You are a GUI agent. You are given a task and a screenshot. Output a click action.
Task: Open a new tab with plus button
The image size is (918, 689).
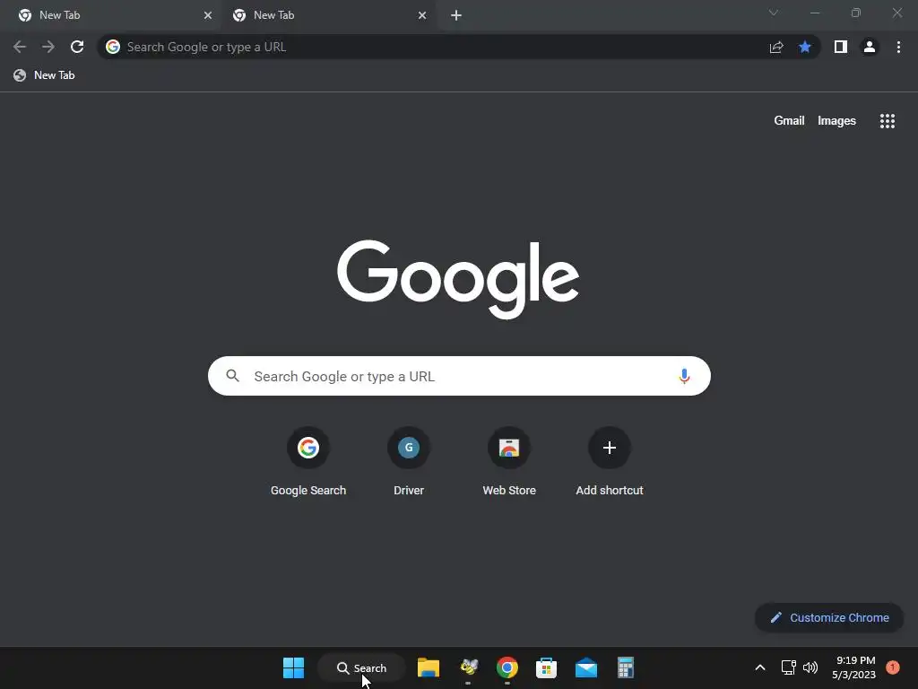(x=456, y=15)
